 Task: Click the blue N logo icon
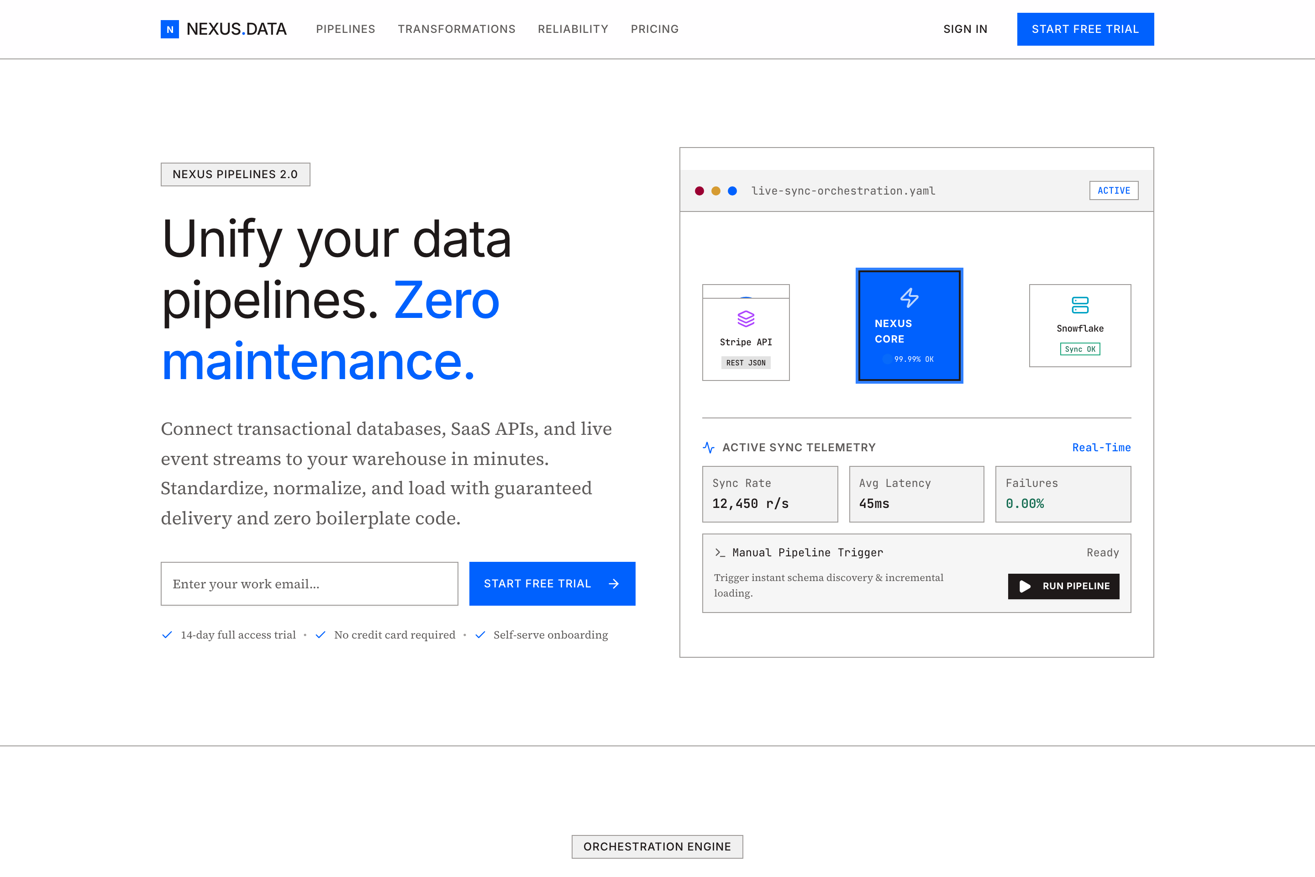(169, 29)
